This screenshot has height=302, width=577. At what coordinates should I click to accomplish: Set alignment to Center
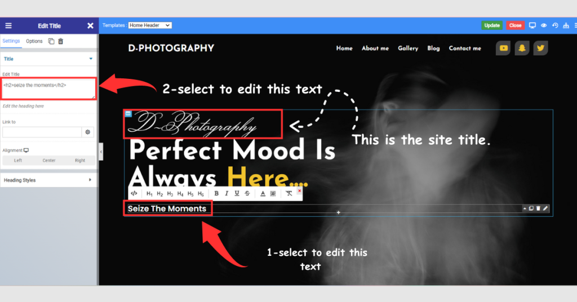(x=48, y=161)
